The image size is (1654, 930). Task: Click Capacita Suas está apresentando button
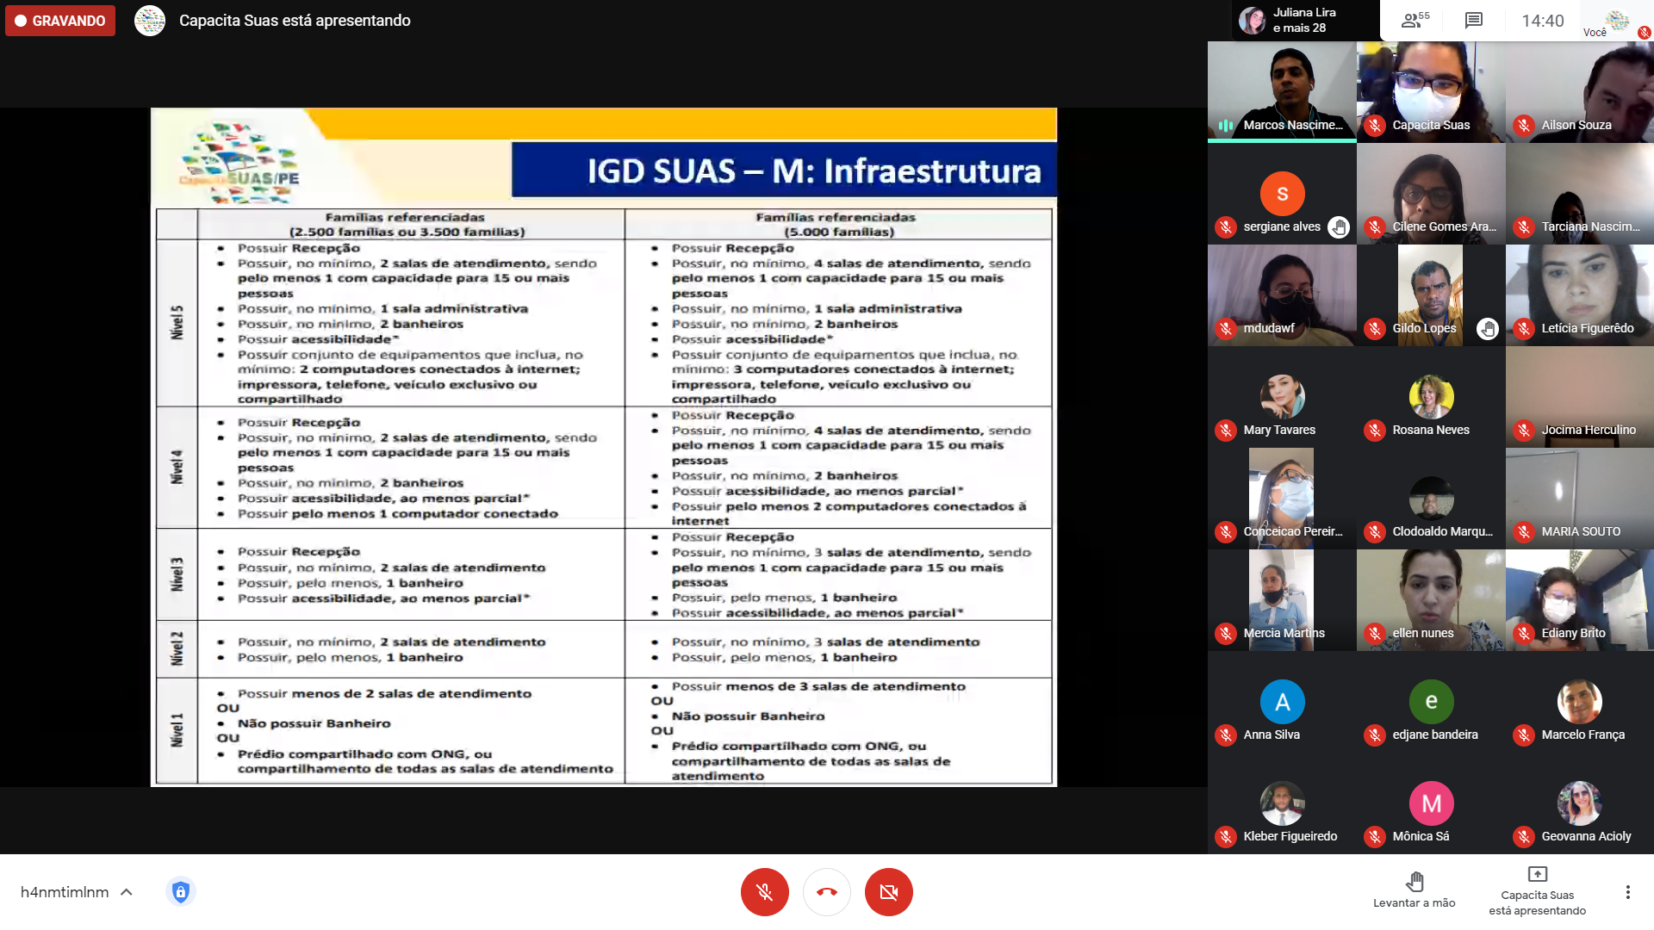(x=1537, y=892)
